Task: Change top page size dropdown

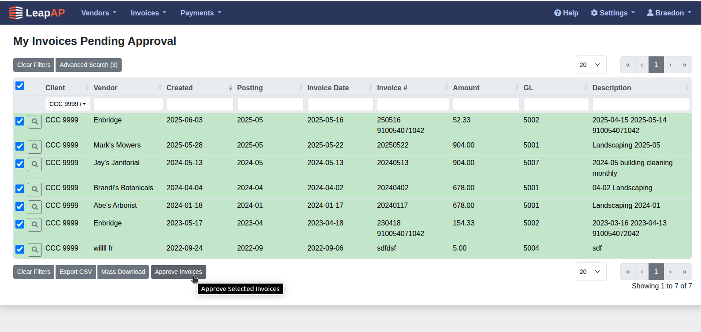Action: [x=591, y=65]
